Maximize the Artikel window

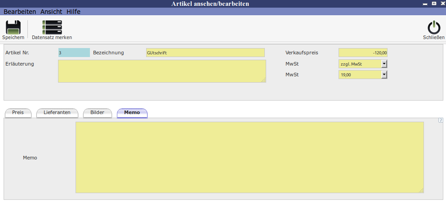point(433,4)
